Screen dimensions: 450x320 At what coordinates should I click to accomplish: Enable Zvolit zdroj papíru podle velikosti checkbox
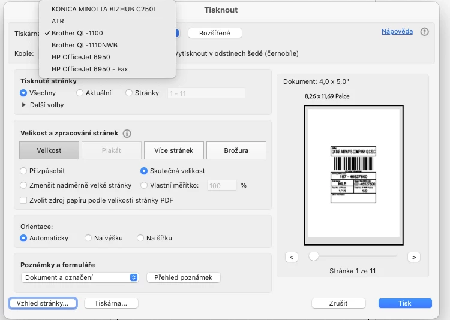pos(23,200)
